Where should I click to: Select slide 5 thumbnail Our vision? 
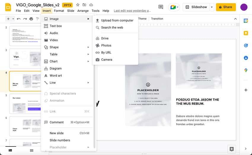point(25,104)
